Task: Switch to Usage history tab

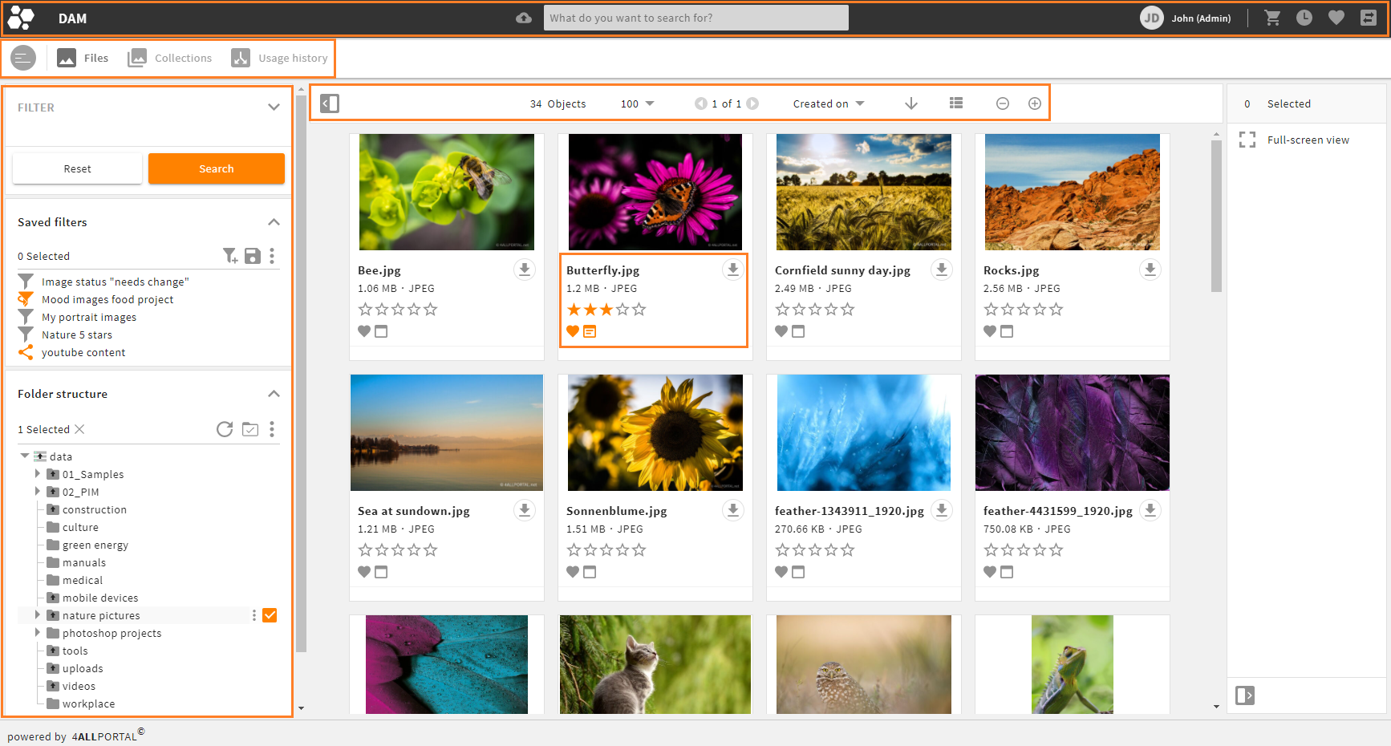Action: pos(279,58)
